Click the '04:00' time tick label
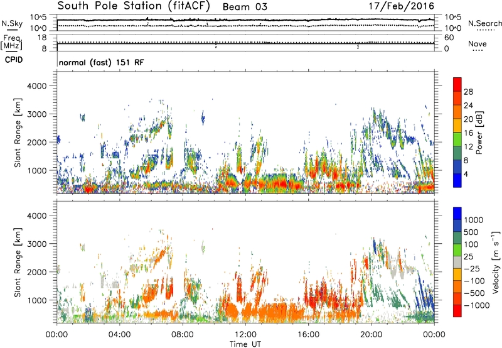Viewport: 502px width, 348px height. (x=119, y=335)
